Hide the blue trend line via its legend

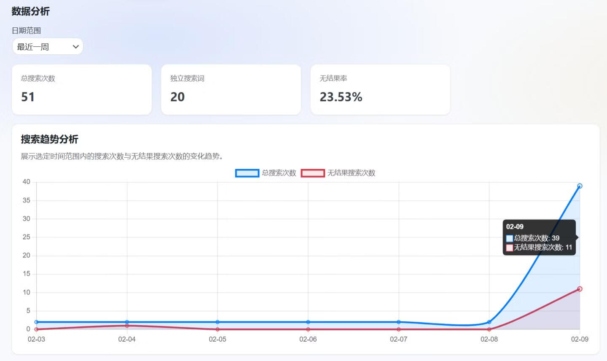[x=246, y=173]
